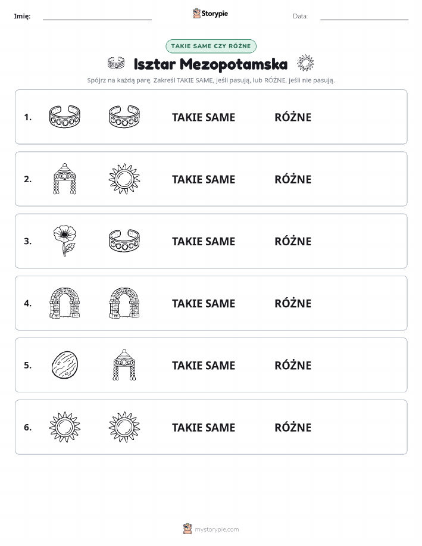Click the Imię name line

click(x=97, y=17)
